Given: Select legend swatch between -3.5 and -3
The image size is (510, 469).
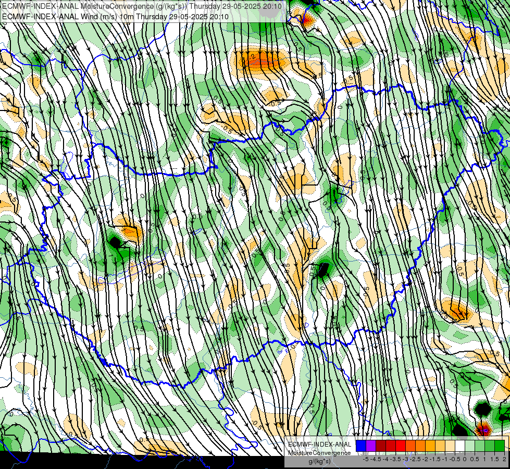Looking at the screenshot, I should pos(401,446).
